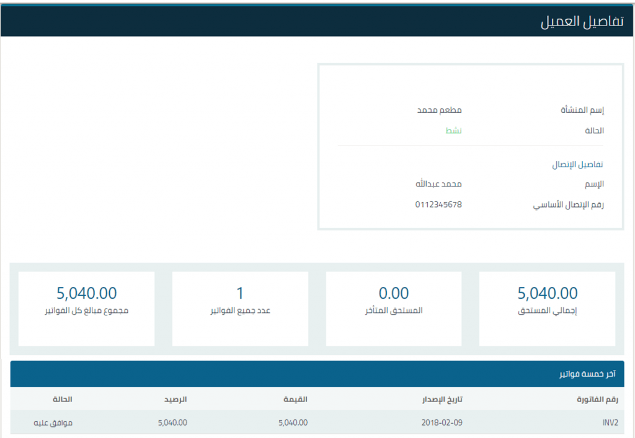This screenshot has height=438, width=635.
Task: Click the 'موافق عليه' status in invoice row
Action: [53, 423]
